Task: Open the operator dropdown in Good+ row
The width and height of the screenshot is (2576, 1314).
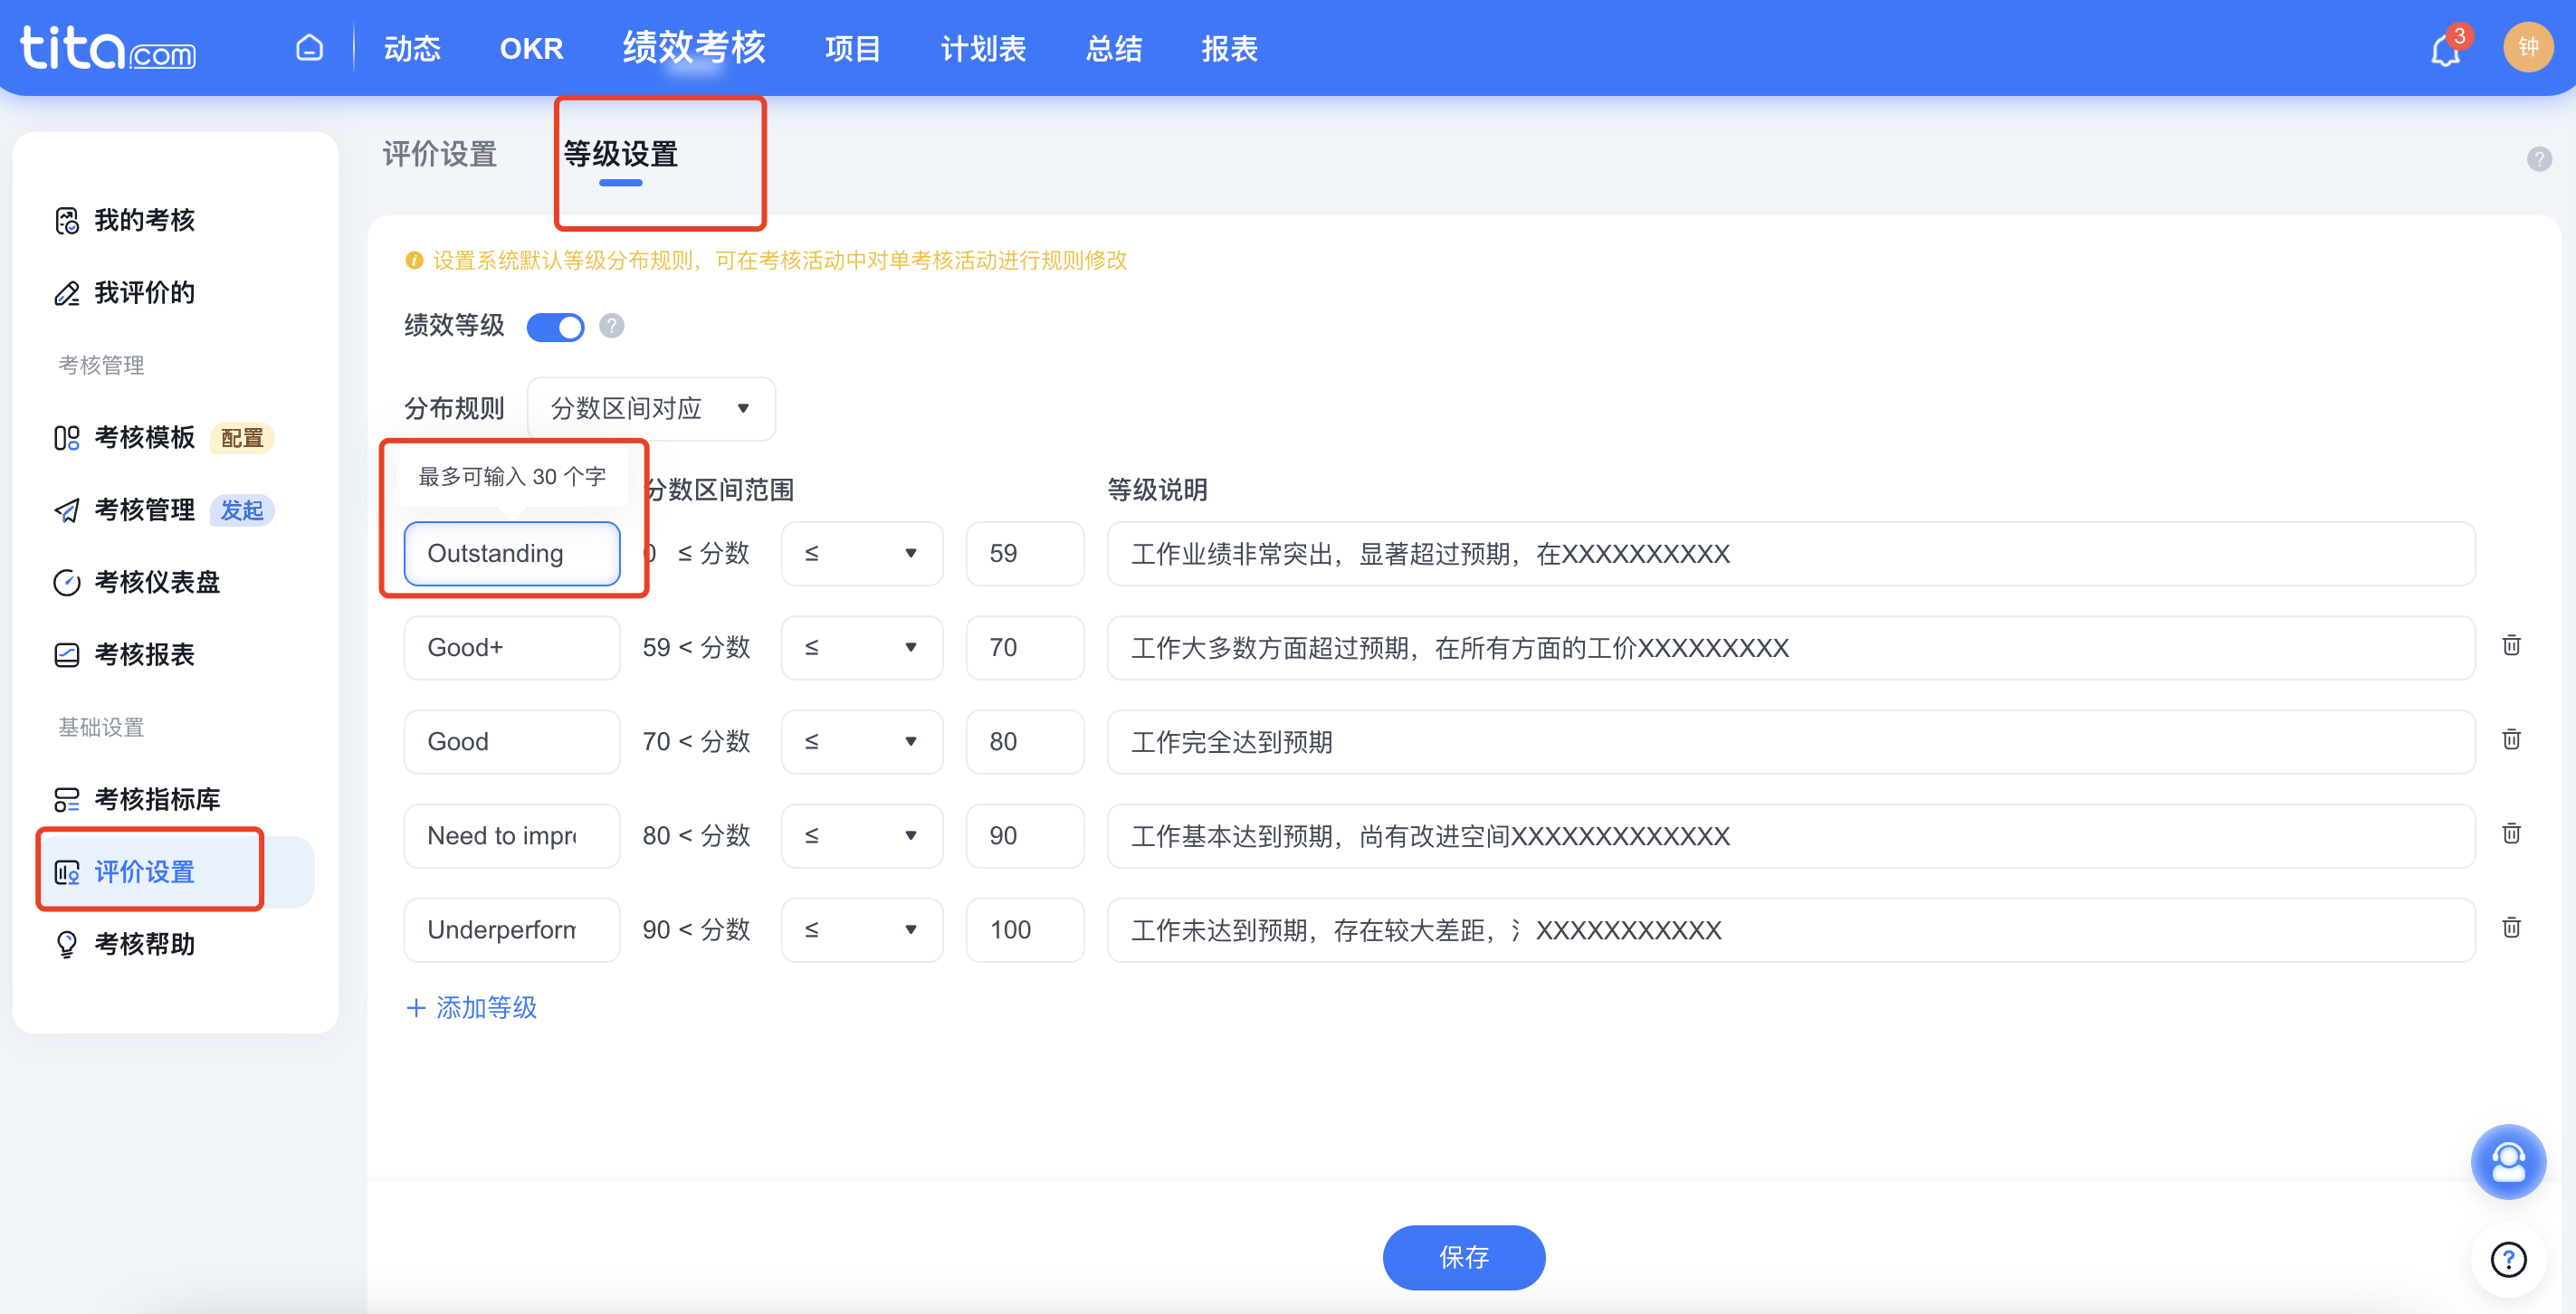Action: (862, 647)
